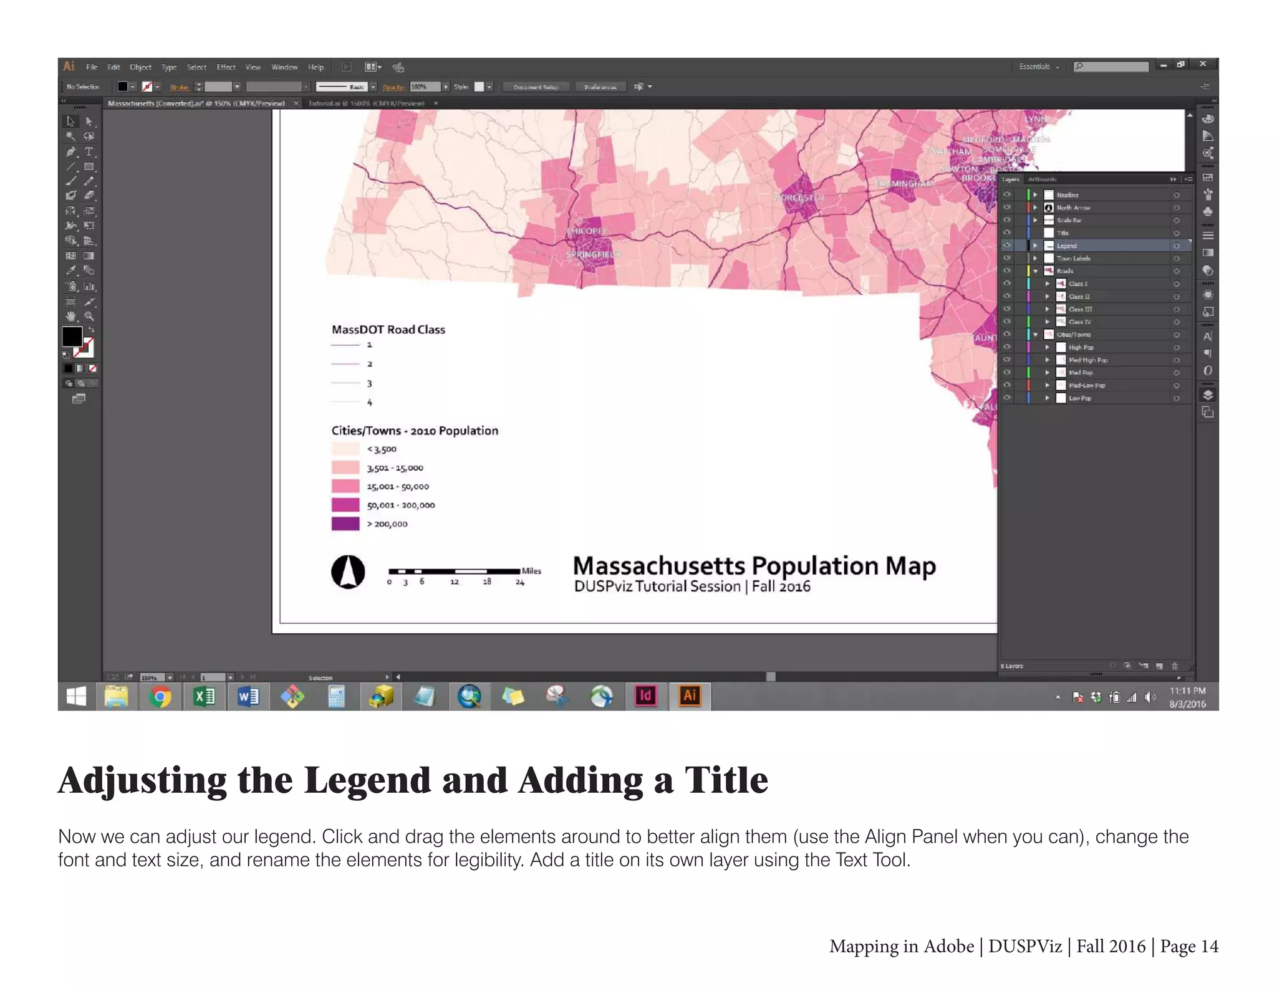The image size is (1277, 986).
Task: Select the Blend tool
Action: tap(89, 270)
